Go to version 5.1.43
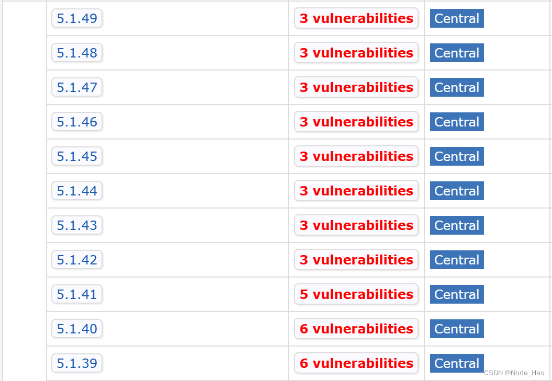This screenshot has height=381, width=552. point(77,225)
